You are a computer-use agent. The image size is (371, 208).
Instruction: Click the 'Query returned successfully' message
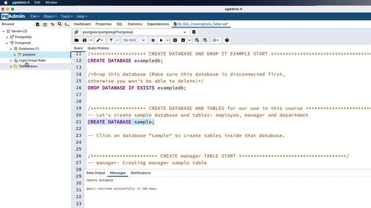click(x=122, y=189)
